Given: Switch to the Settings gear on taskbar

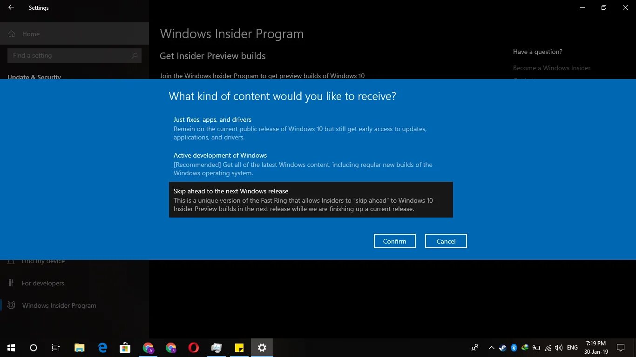Looking at the screenshot, I should click(262, 348).
